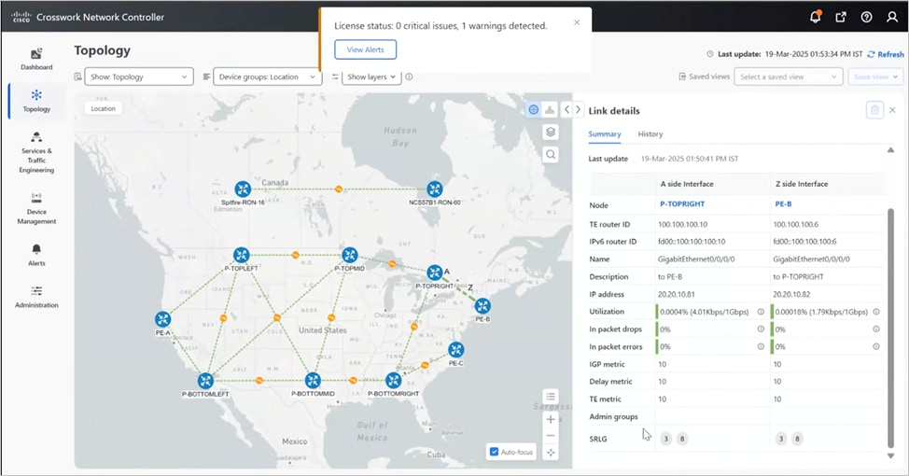909x476 pixels.
Task: Select the PE-C router node
Action: [x=456, y=350]
